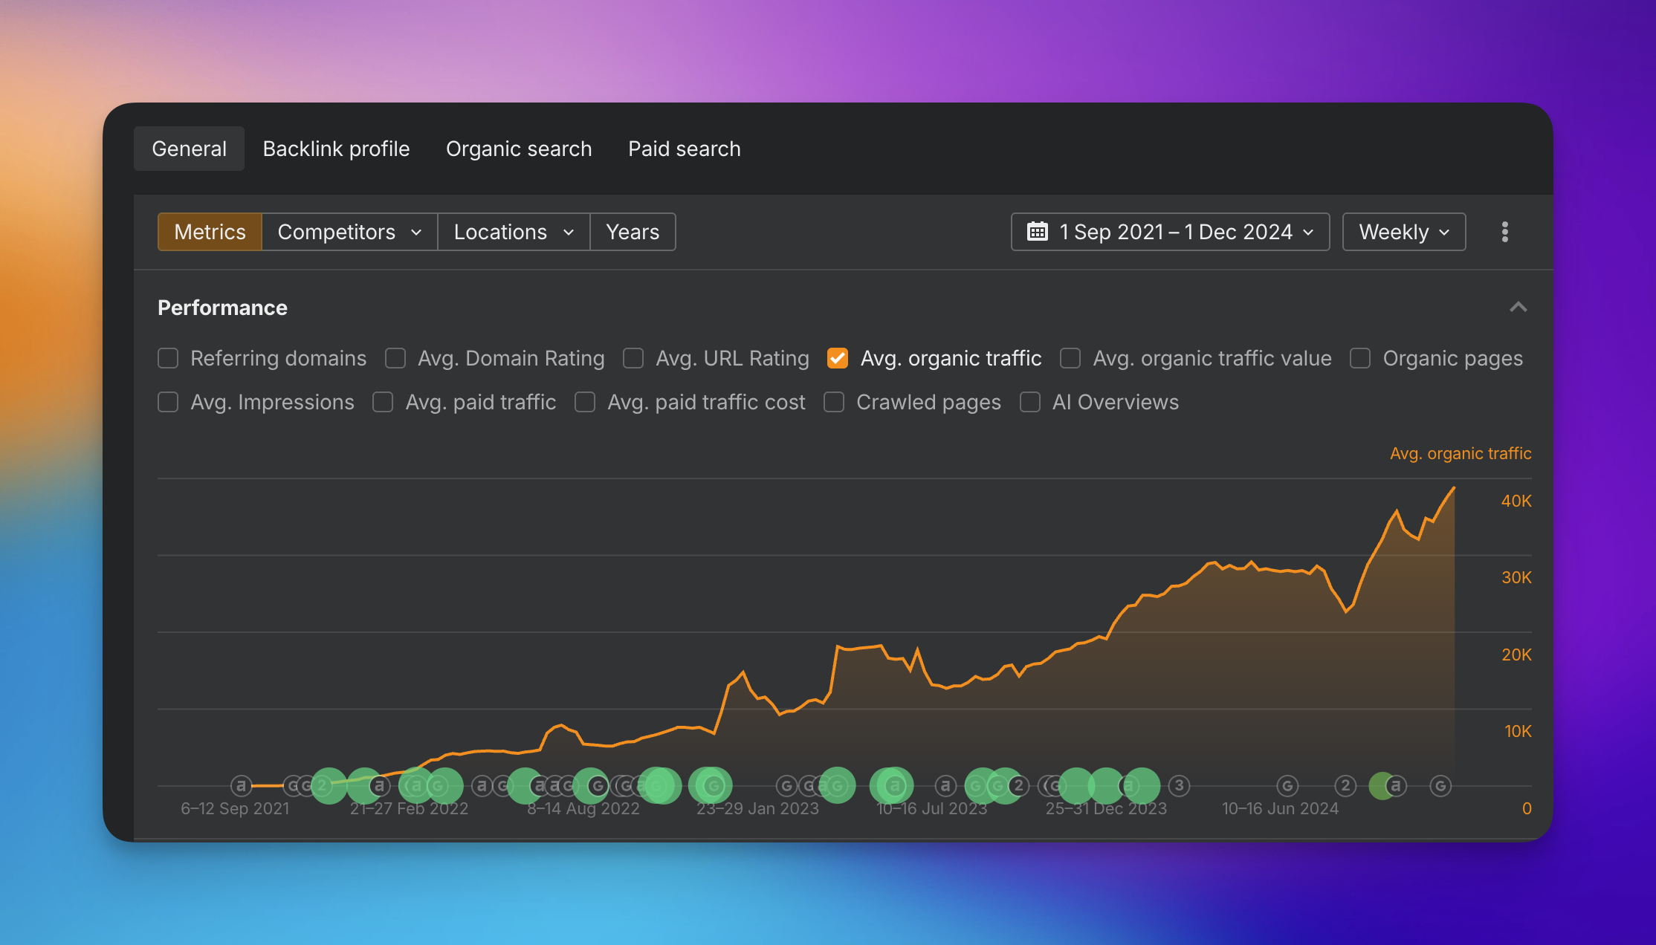
Task: Tick the AI Overviews checkbox
Action: [x=1030, y=402]
